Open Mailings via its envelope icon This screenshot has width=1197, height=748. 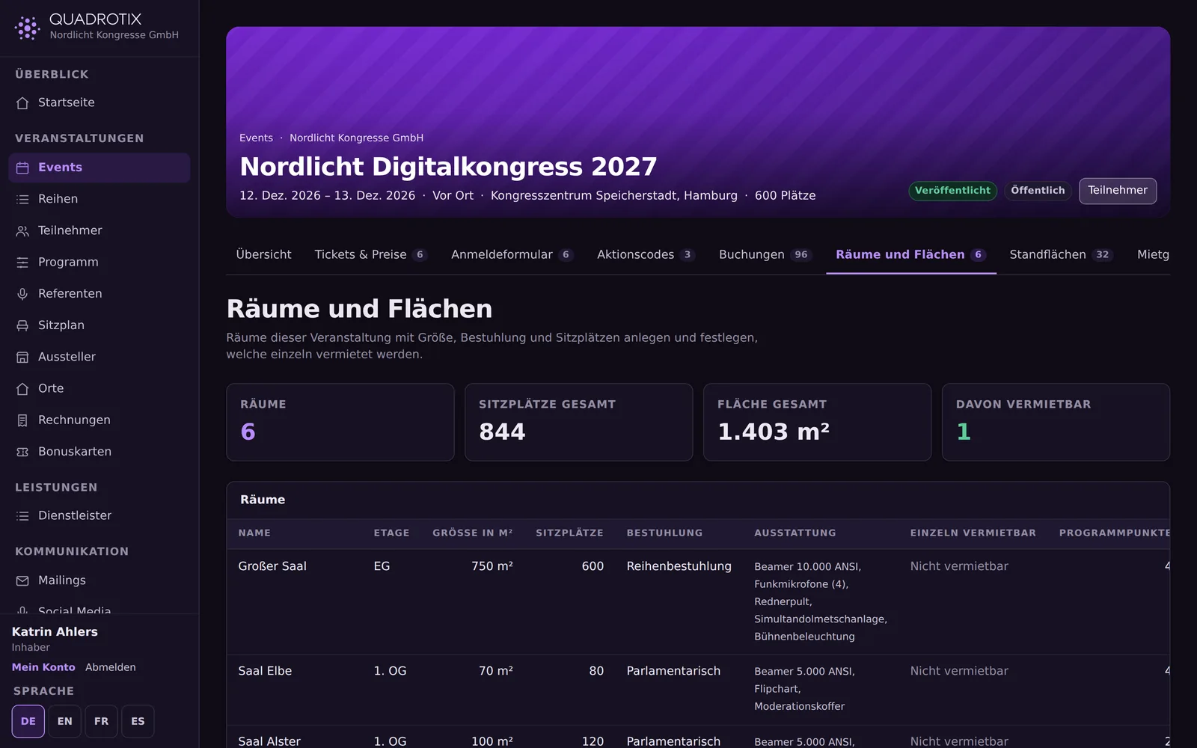click(x=22, y=580)
